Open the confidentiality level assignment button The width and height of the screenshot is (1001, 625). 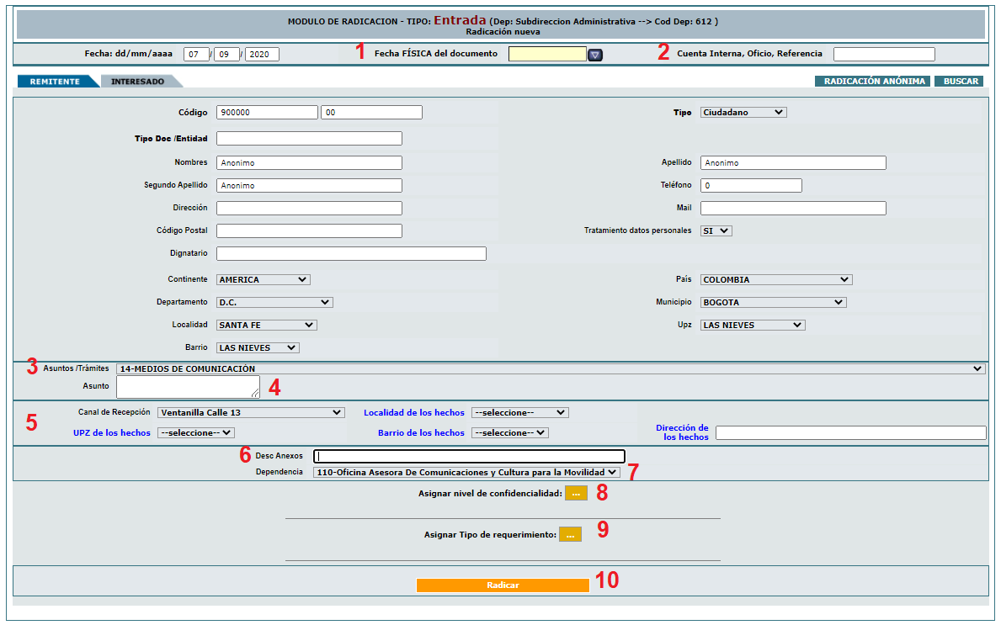pyautogui.click(x=576, y=494)
